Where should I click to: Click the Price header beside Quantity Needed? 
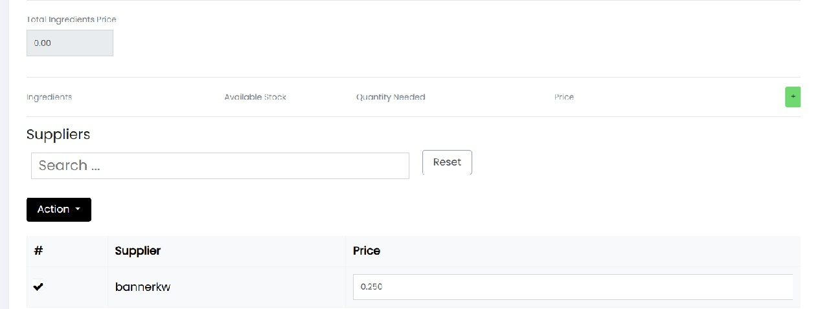(564, 97)
